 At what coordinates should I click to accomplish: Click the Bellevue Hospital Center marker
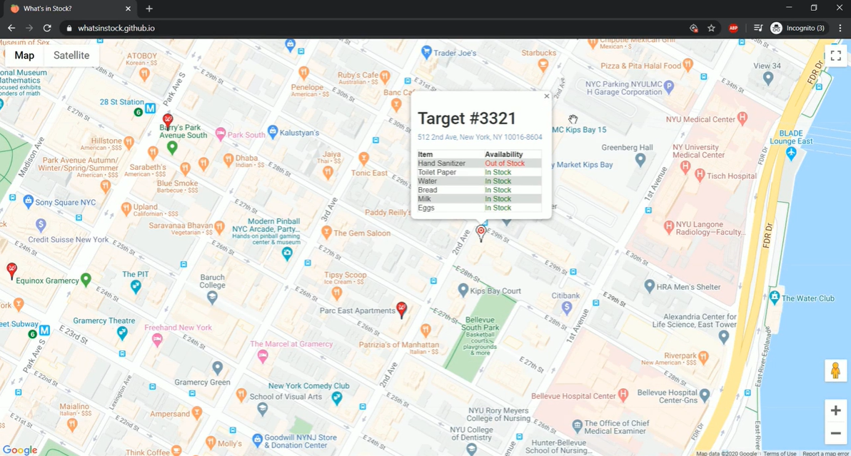pyautogui.click(x=623, y=394)
